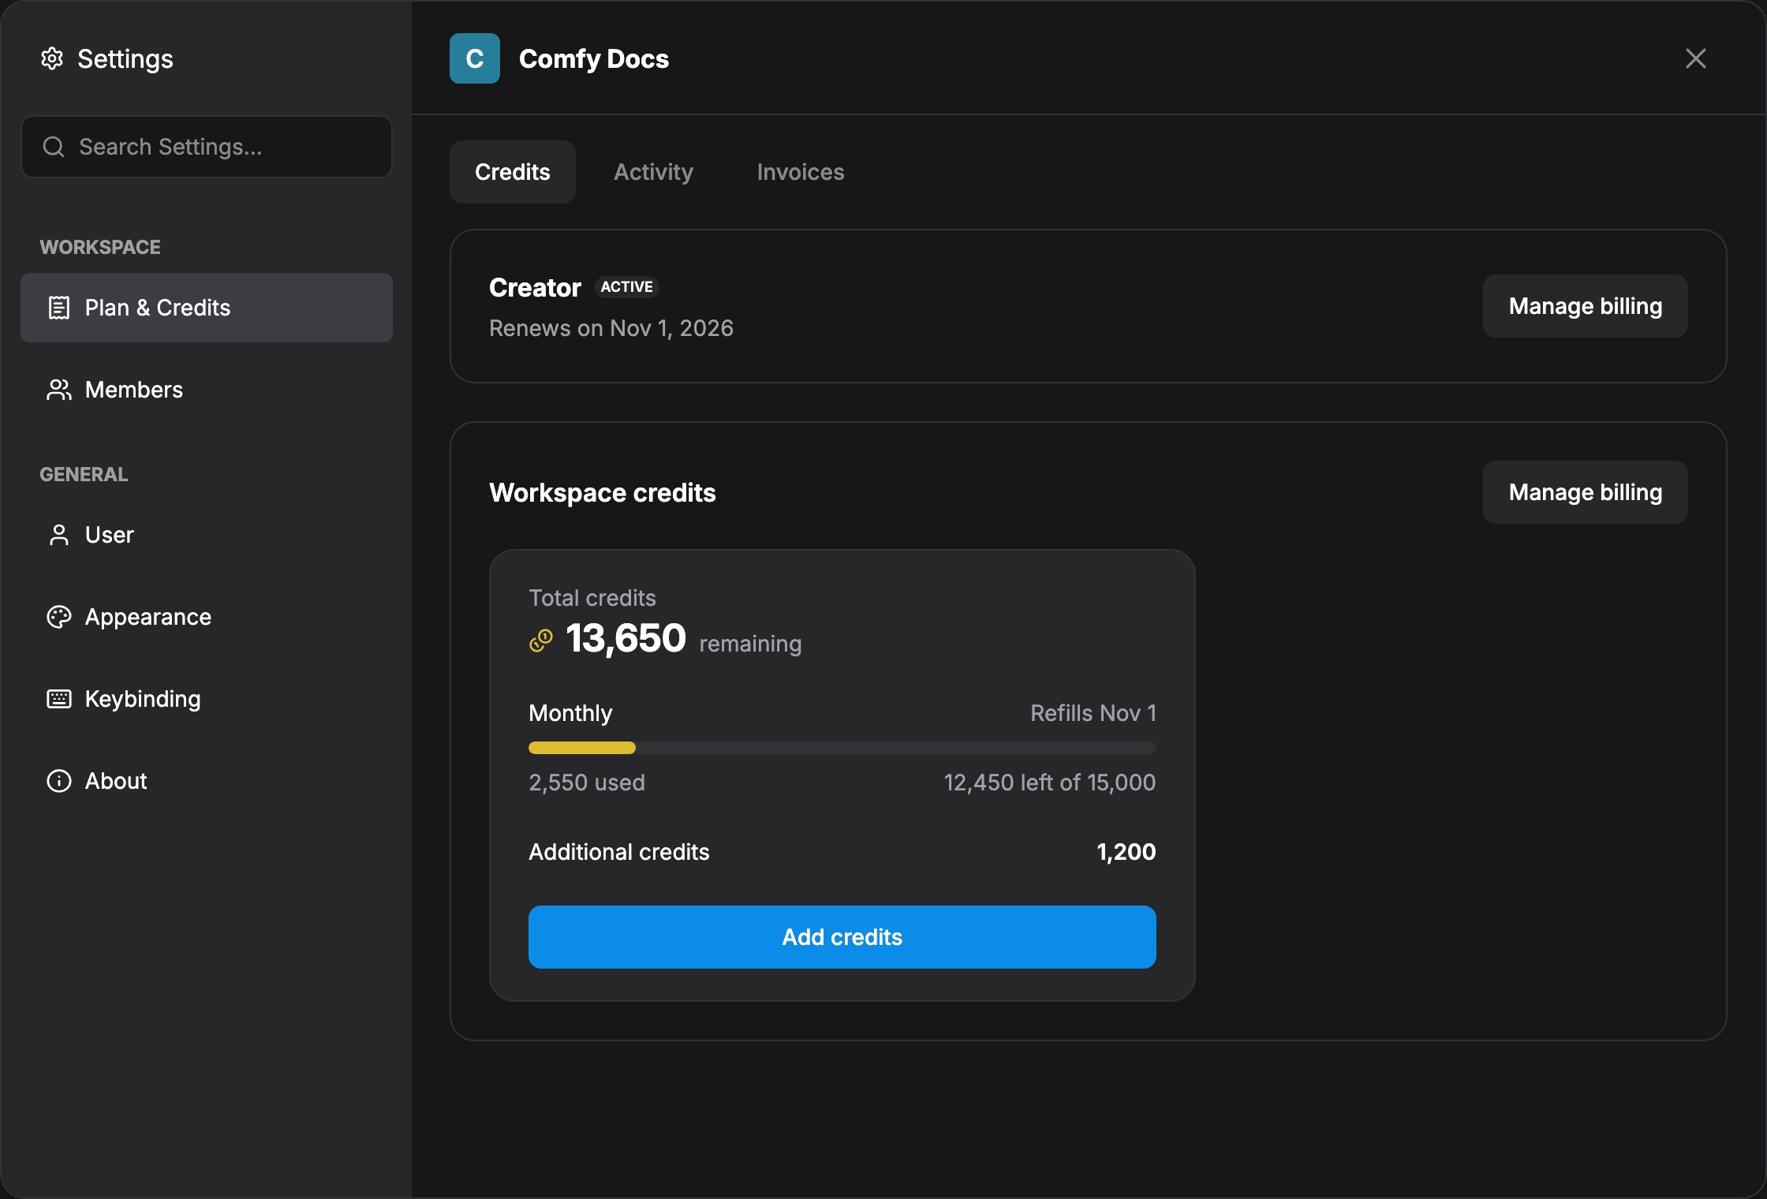Click the 13,650 remaining credits value
Image resolution: width=1767 pixels, height=1199 pixels.
[626, 638]
